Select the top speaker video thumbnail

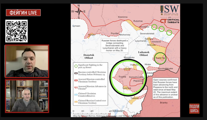[x=27, y=61]
